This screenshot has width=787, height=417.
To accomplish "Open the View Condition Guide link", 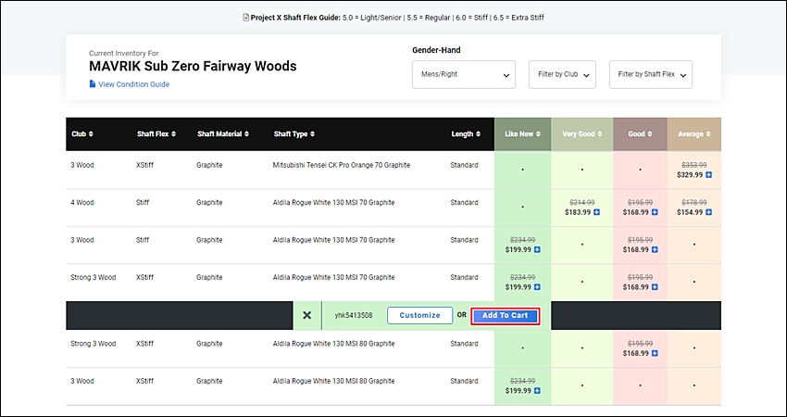I will coord(133,84).
